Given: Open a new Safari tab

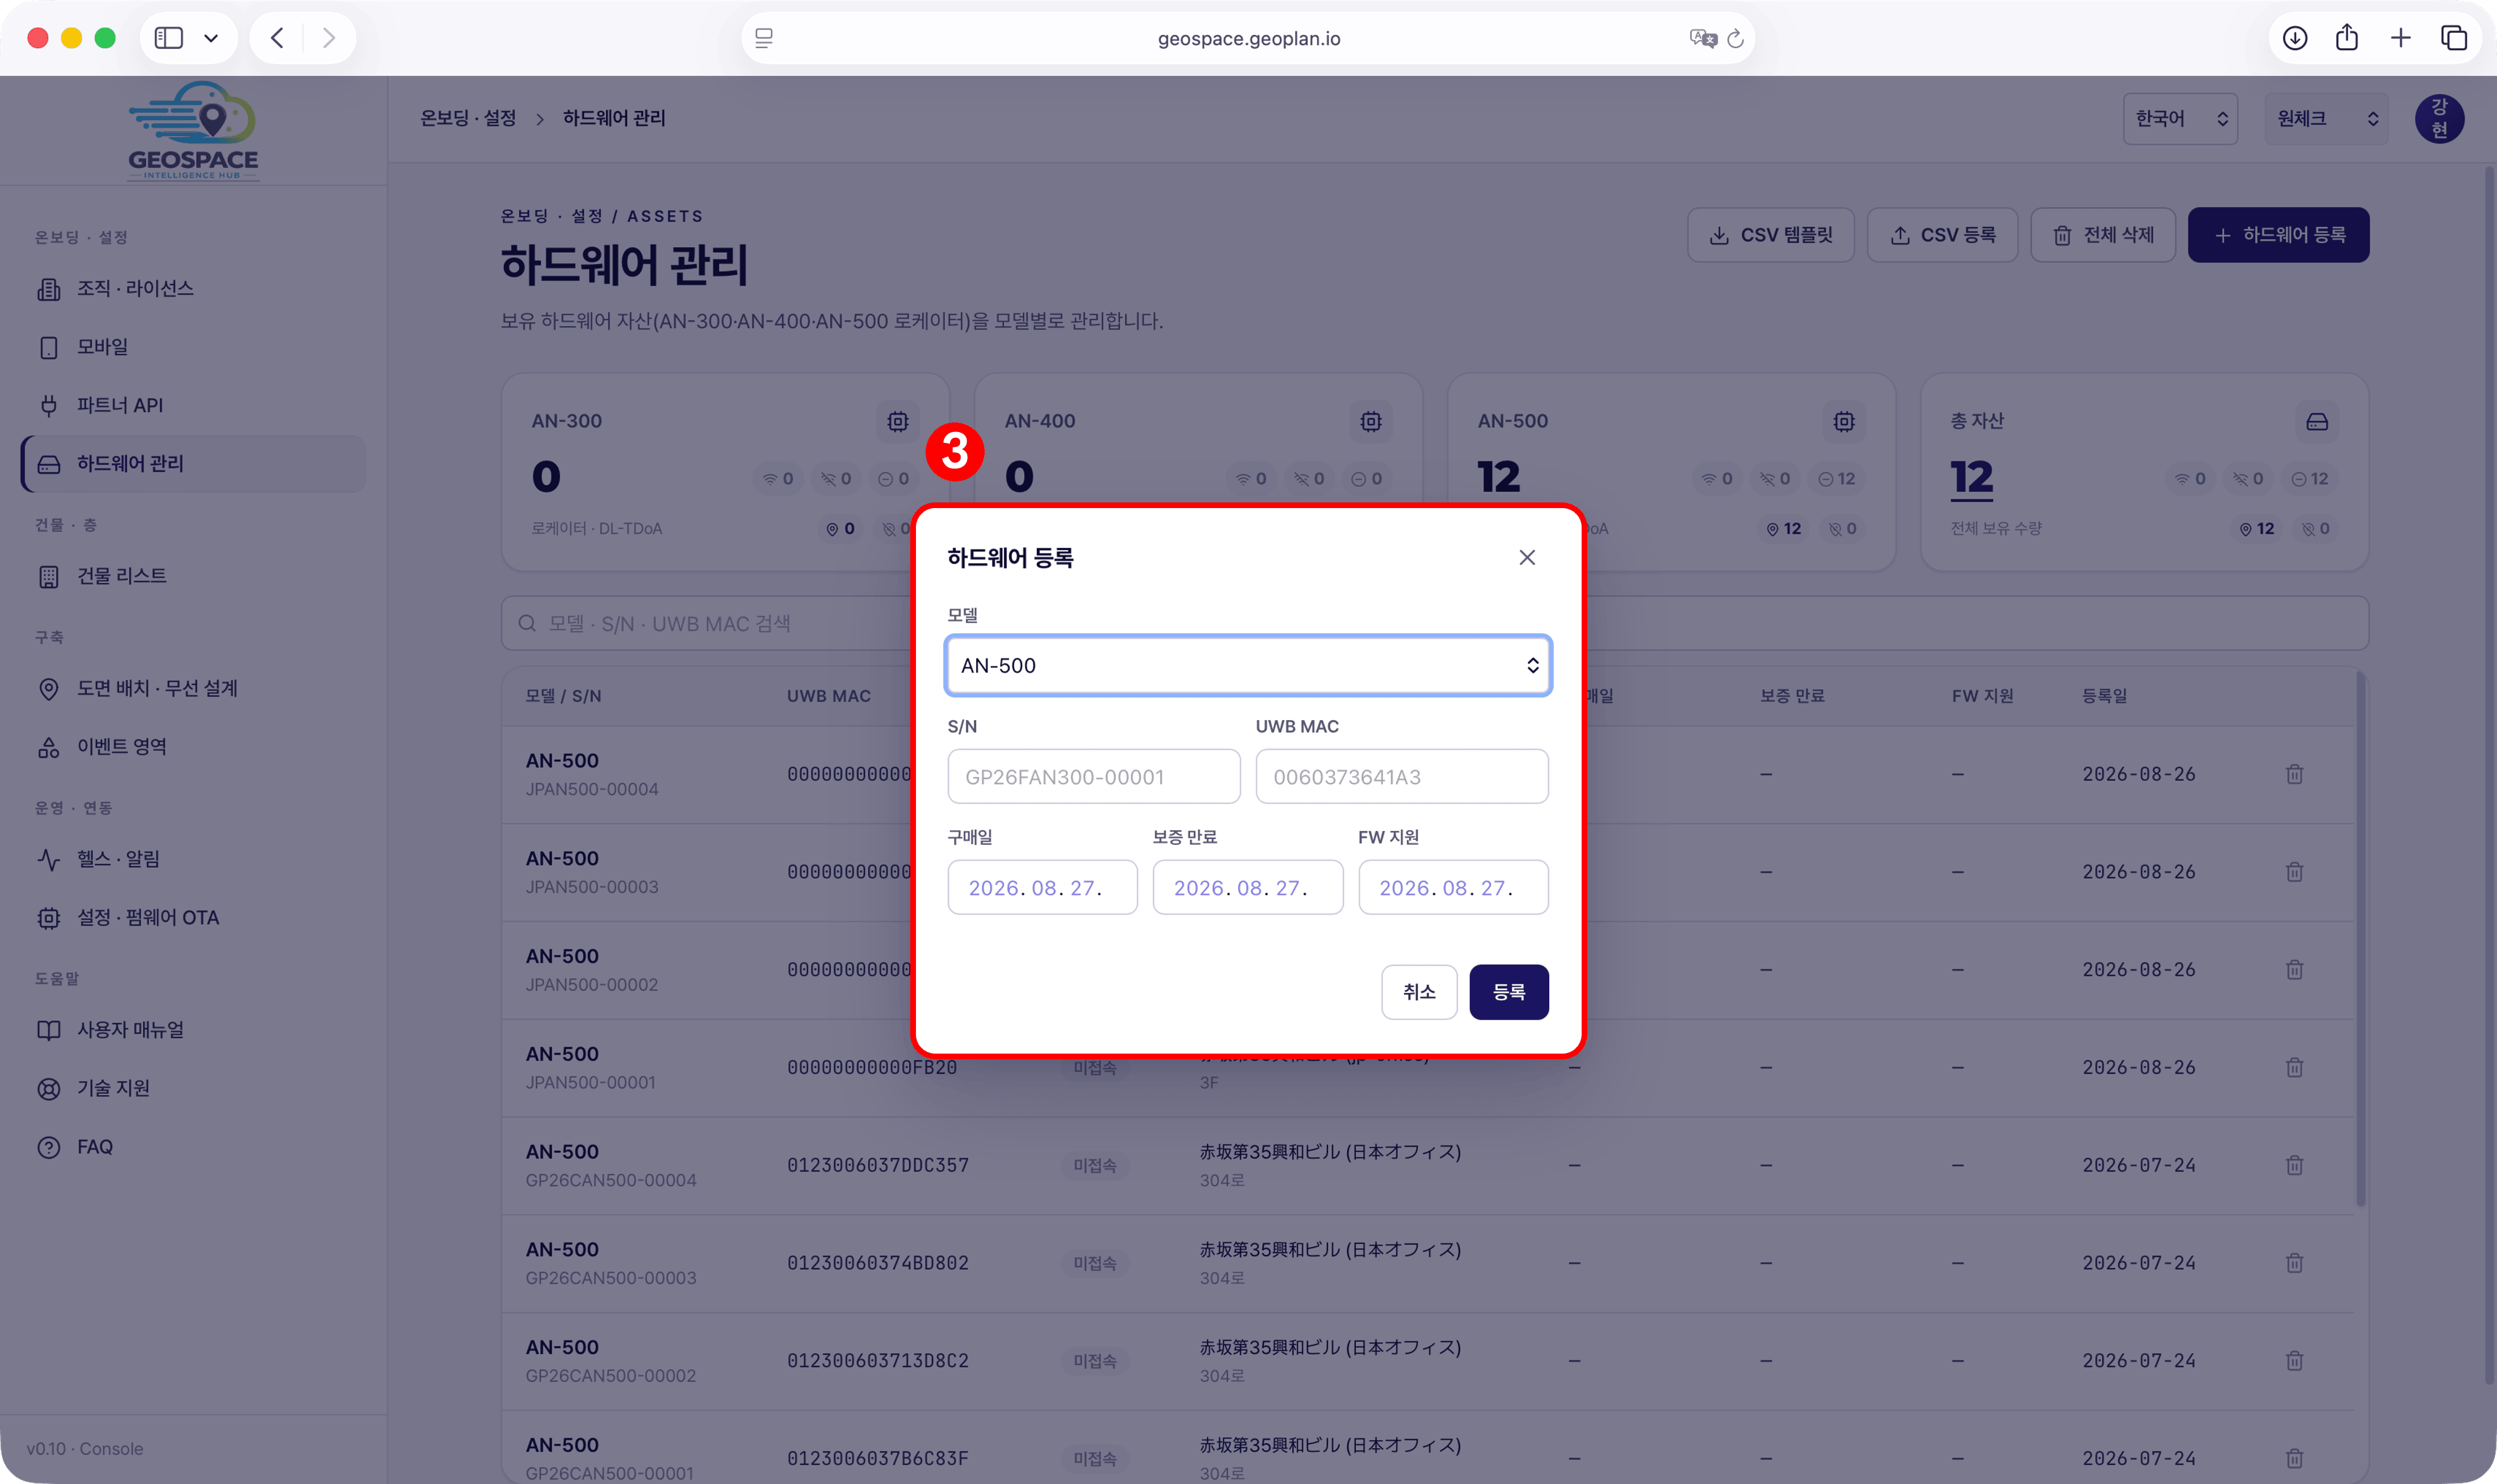Looking at the screenshot, I should [2400, 38].
